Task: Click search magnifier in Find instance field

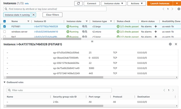Action: point(6,9)
